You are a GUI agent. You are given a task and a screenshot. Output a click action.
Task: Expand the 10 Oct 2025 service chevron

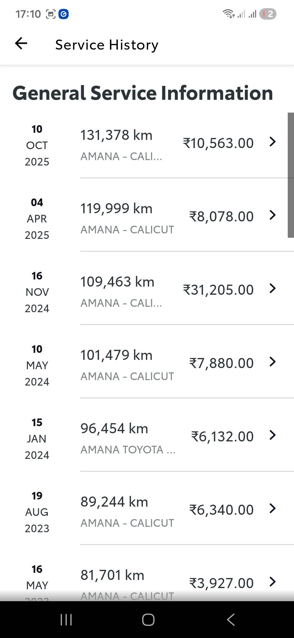272,142
